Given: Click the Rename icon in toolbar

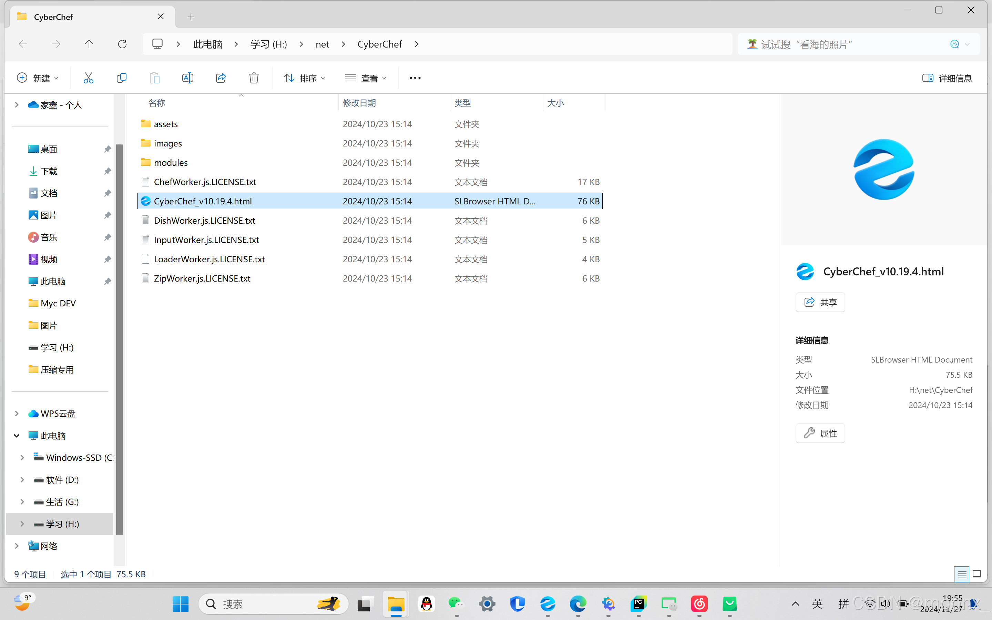Looking at the screenshot, I should click(187, 78).
